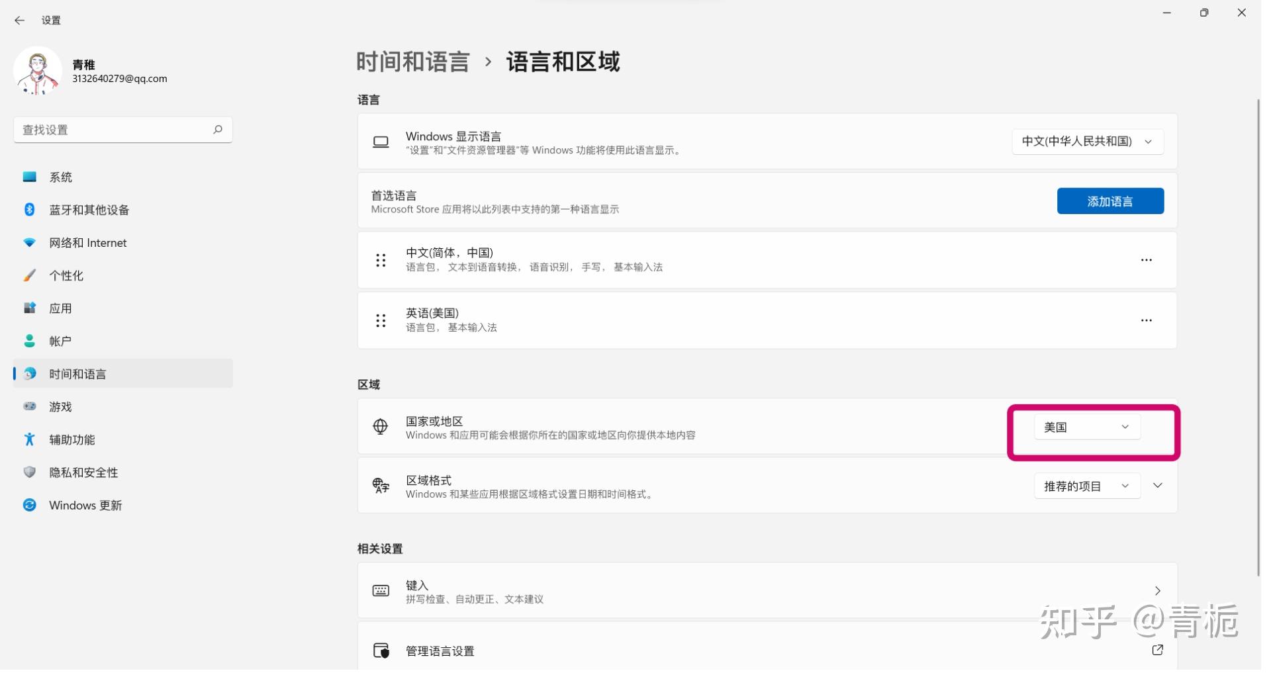
Task: Click the 中文(简体，中国) language row
Action: tap(773, 261)
